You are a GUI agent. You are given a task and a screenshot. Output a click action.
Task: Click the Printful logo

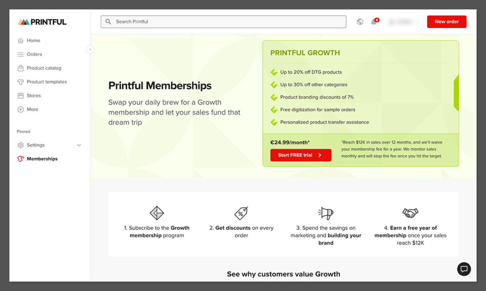(42, 22)
